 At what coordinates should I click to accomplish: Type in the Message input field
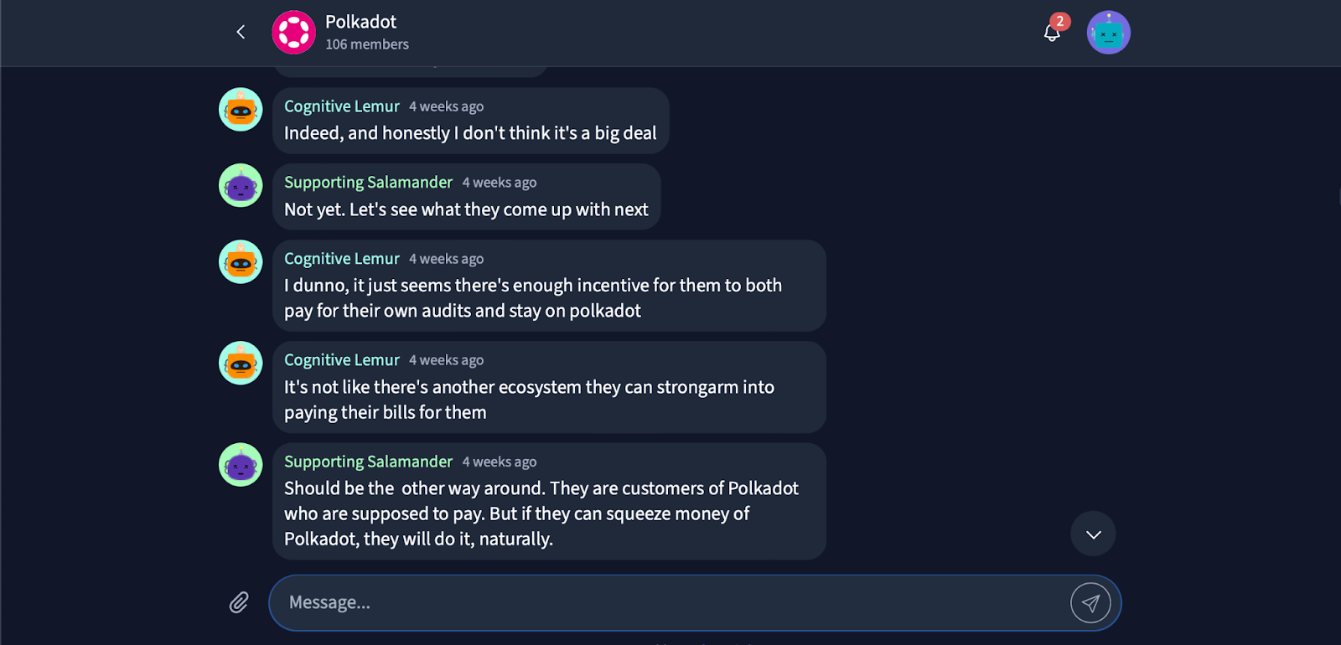(670, 602)
